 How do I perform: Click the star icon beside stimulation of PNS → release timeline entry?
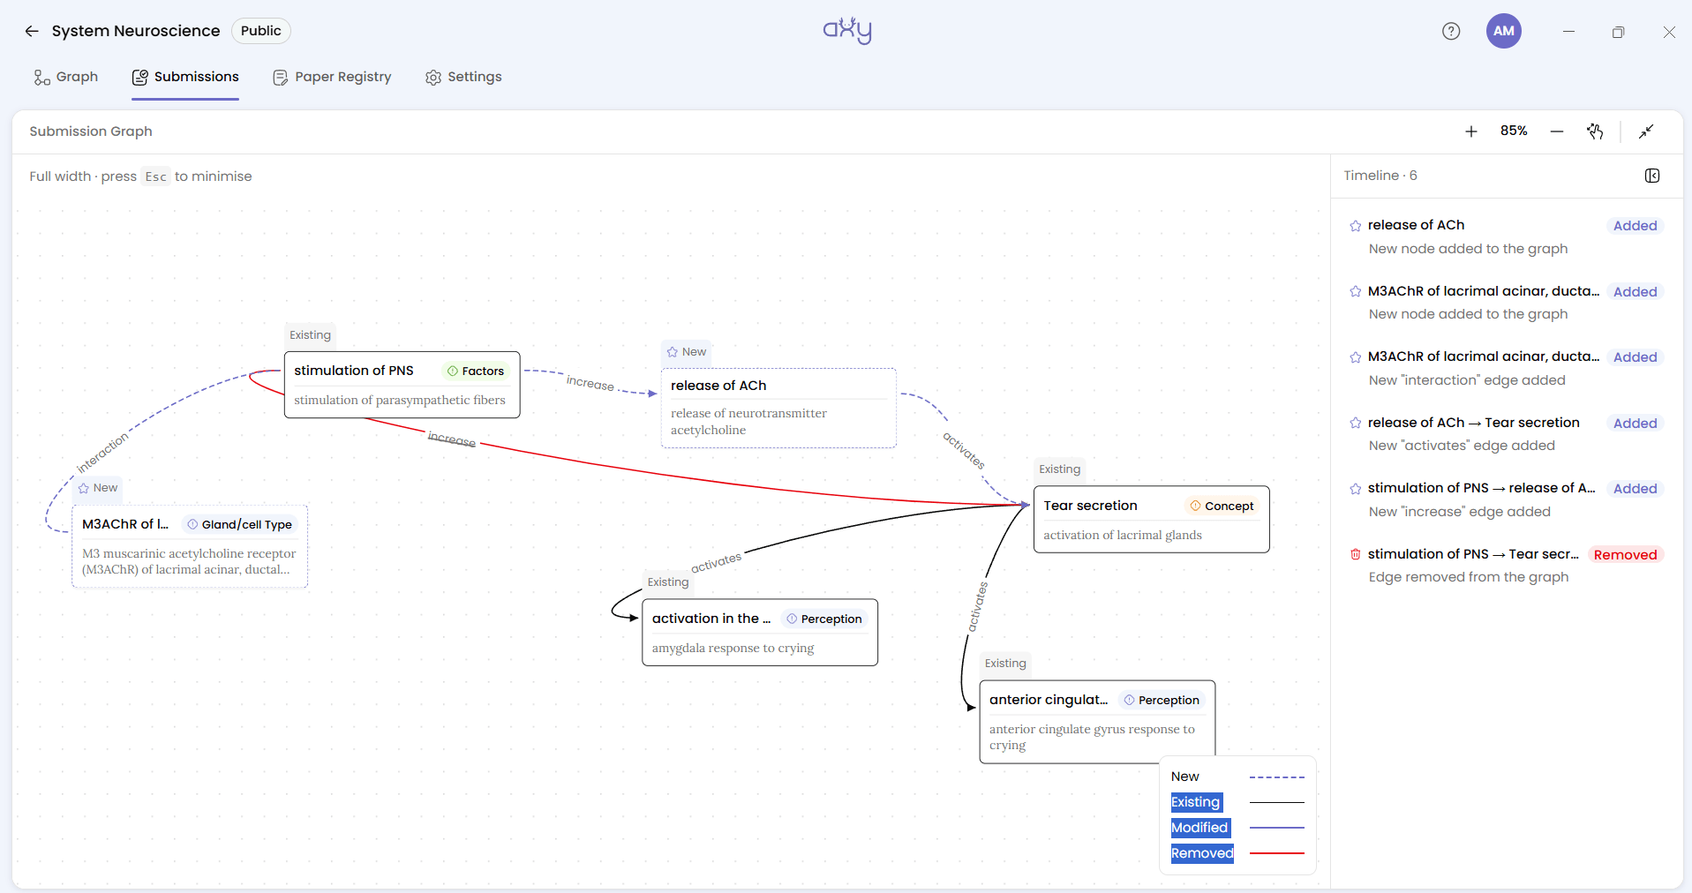[x=1356, y=489]
